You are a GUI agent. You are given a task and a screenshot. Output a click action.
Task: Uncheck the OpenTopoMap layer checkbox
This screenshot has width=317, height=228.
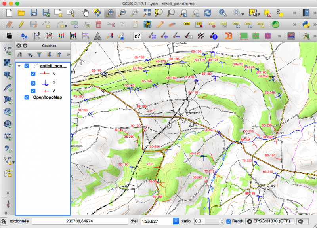click(27, 97)
